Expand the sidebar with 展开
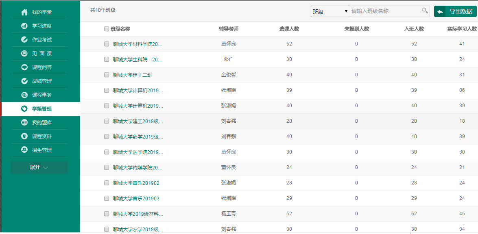Viewport: 478px width, 234px height. click(x=39, y=167)
